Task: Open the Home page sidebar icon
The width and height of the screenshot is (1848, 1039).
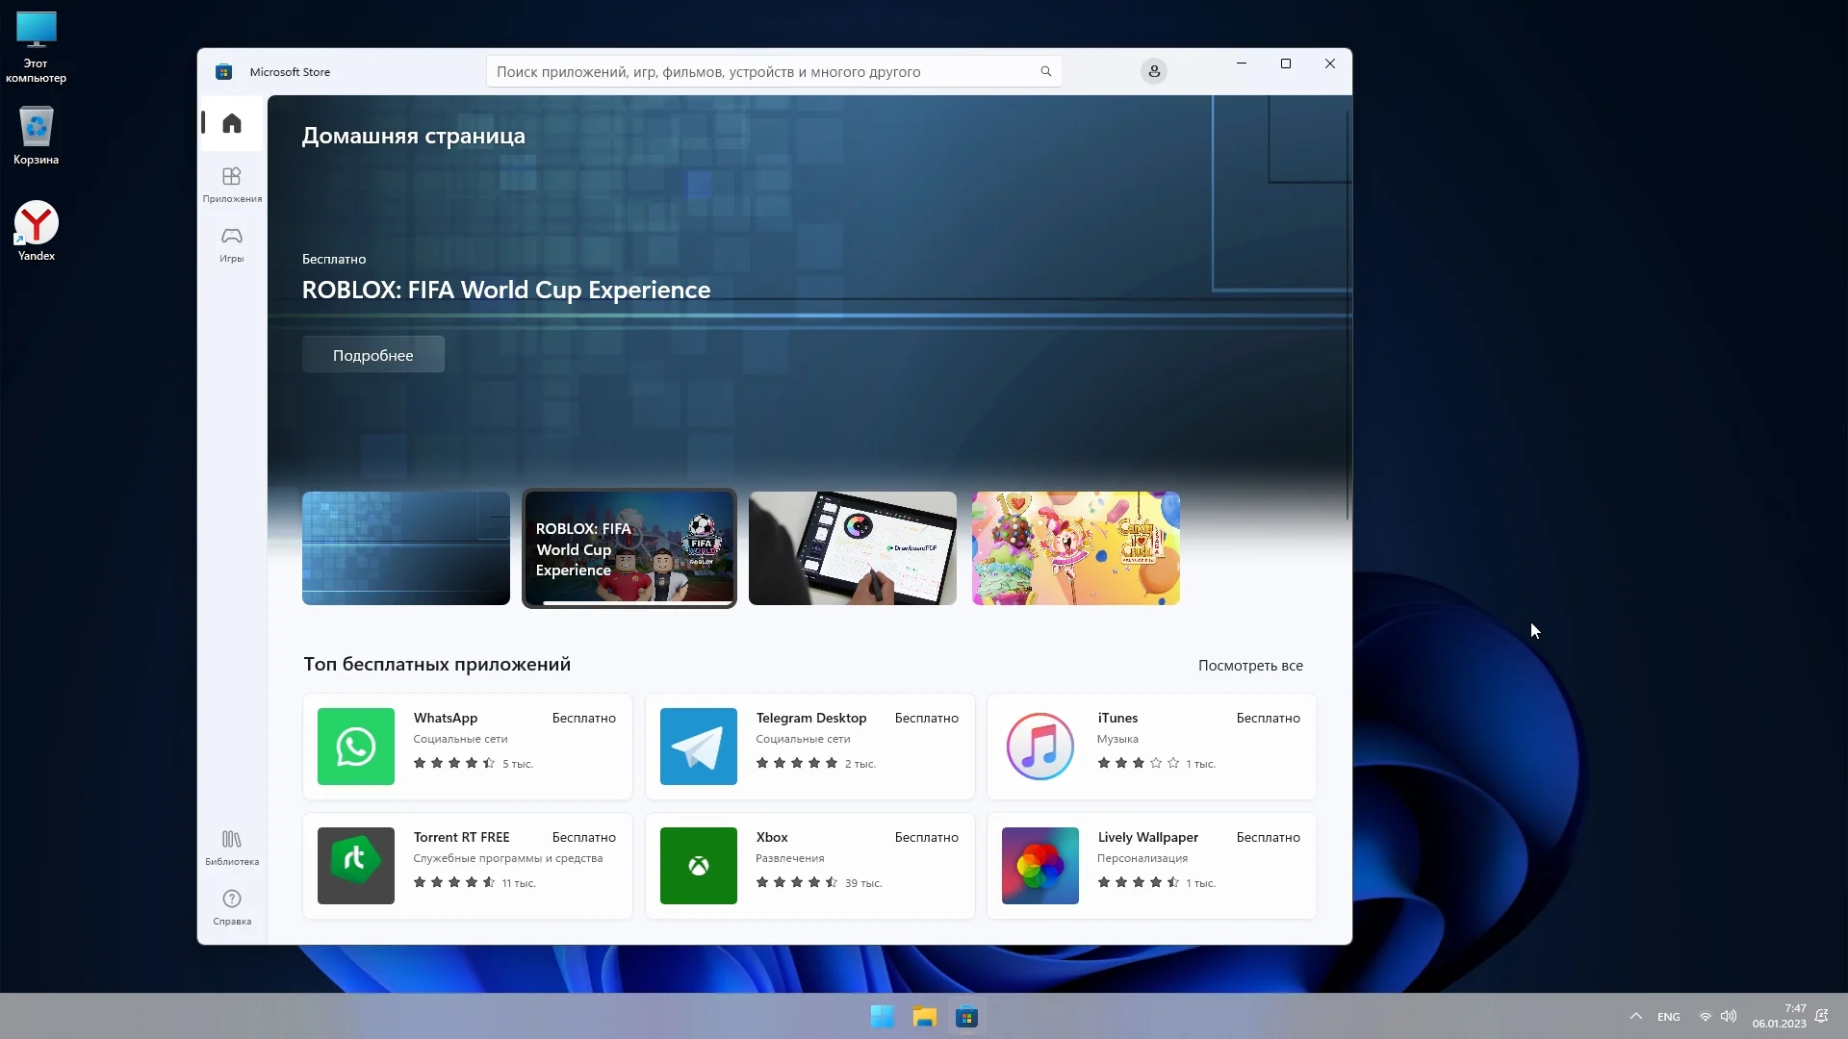Action: [x=231, y=123]
